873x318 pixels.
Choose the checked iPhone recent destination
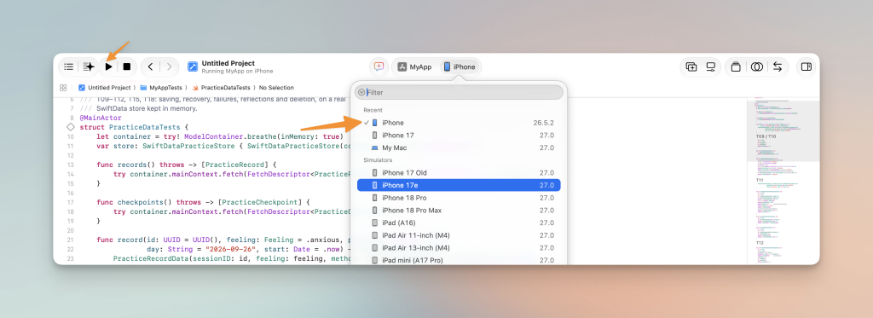(459, 123)
